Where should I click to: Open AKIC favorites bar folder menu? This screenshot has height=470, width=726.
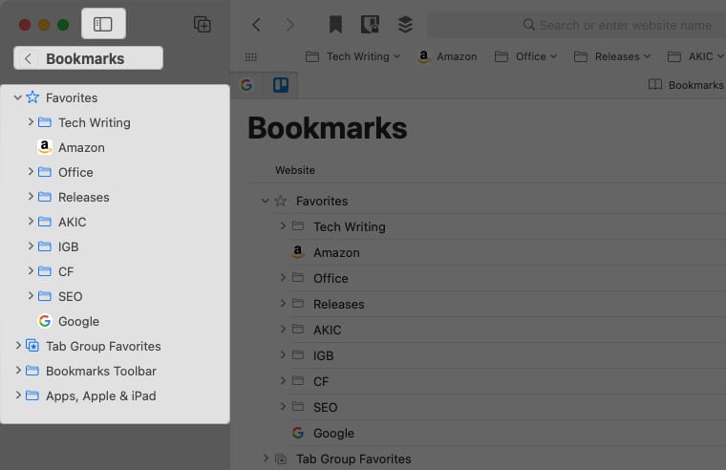point(695,56)
